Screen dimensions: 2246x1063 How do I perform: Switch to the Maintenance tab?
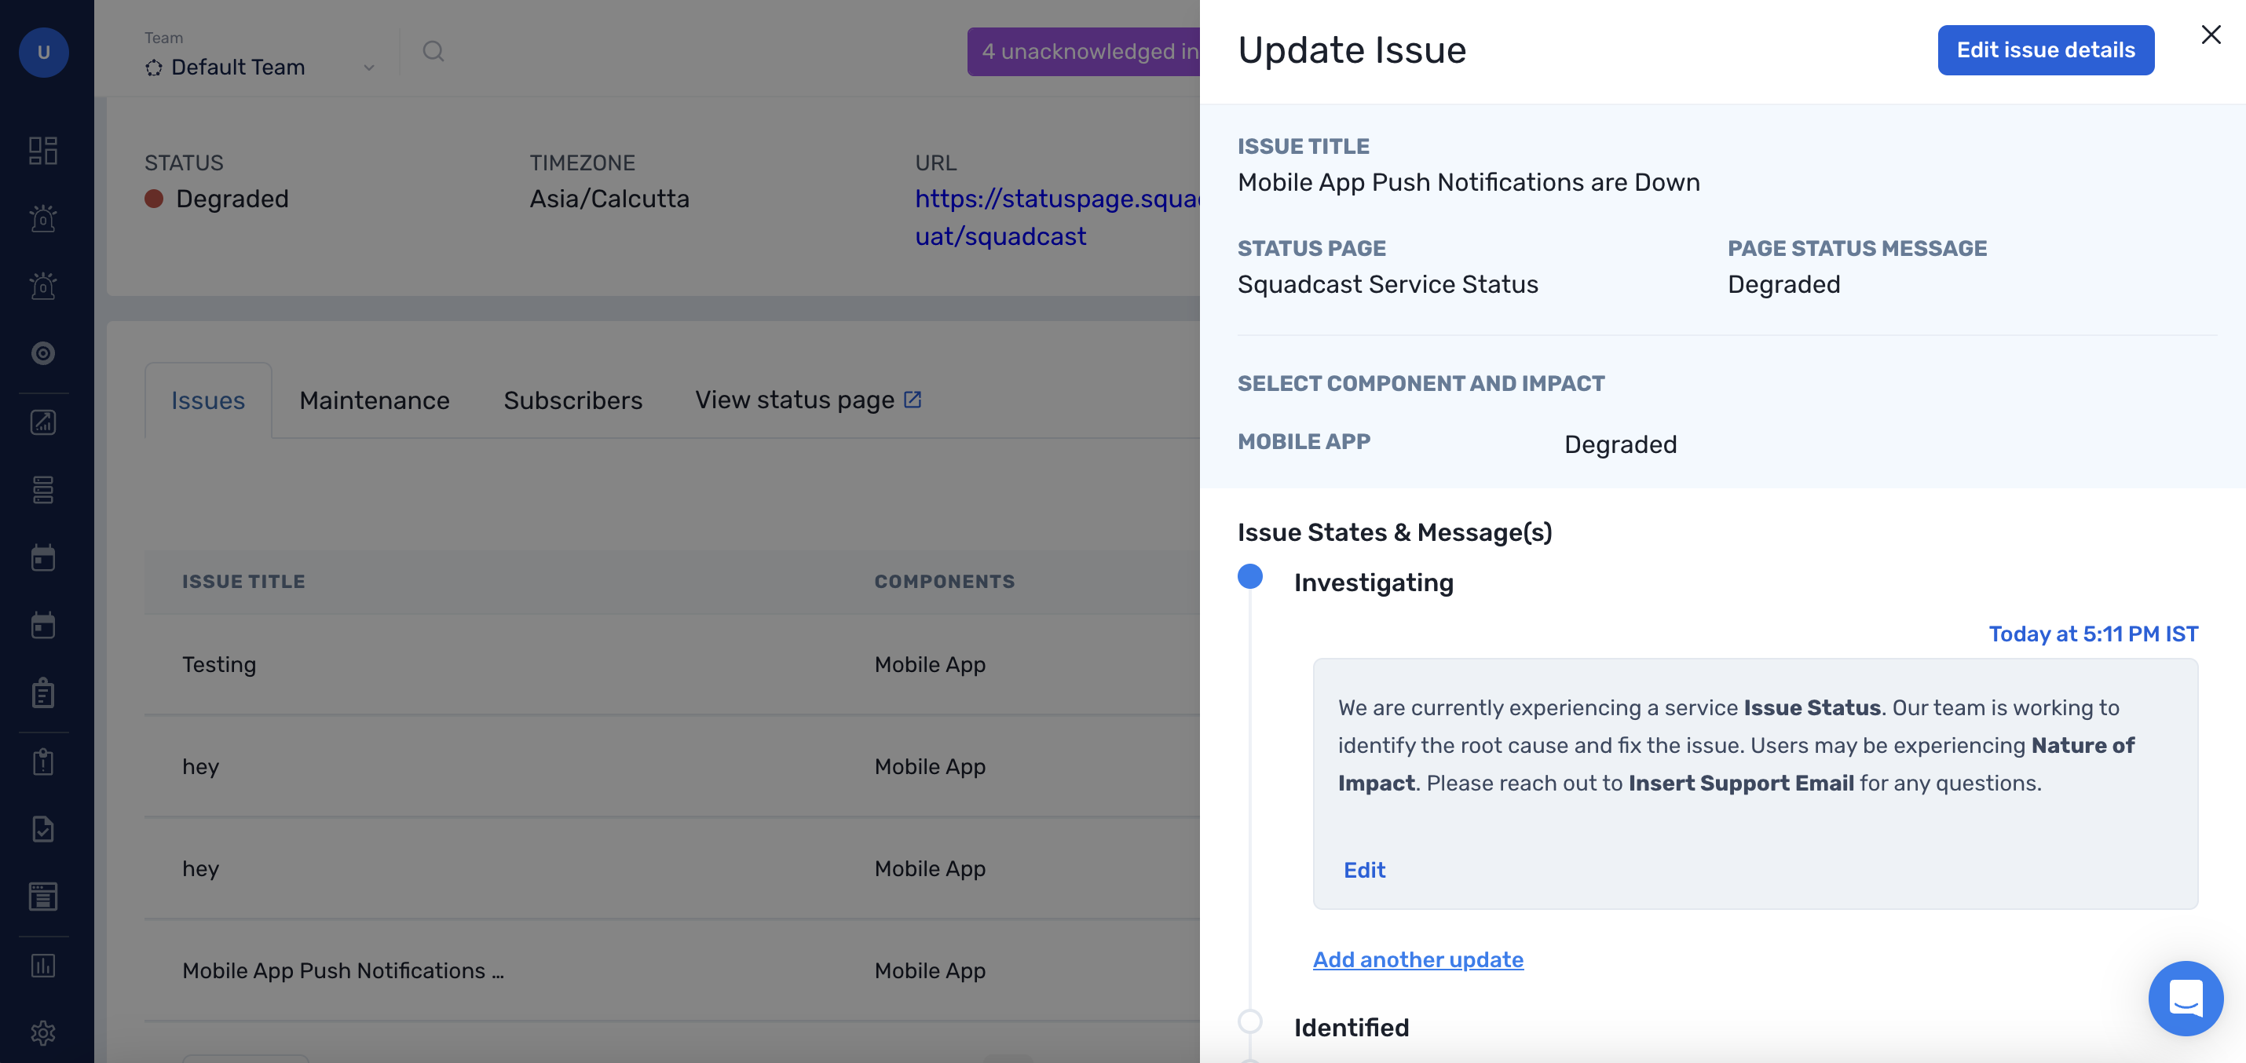tap(374, 400)
